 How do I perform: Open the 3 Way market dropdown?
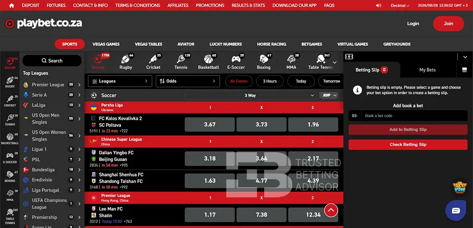click(250, 96)
